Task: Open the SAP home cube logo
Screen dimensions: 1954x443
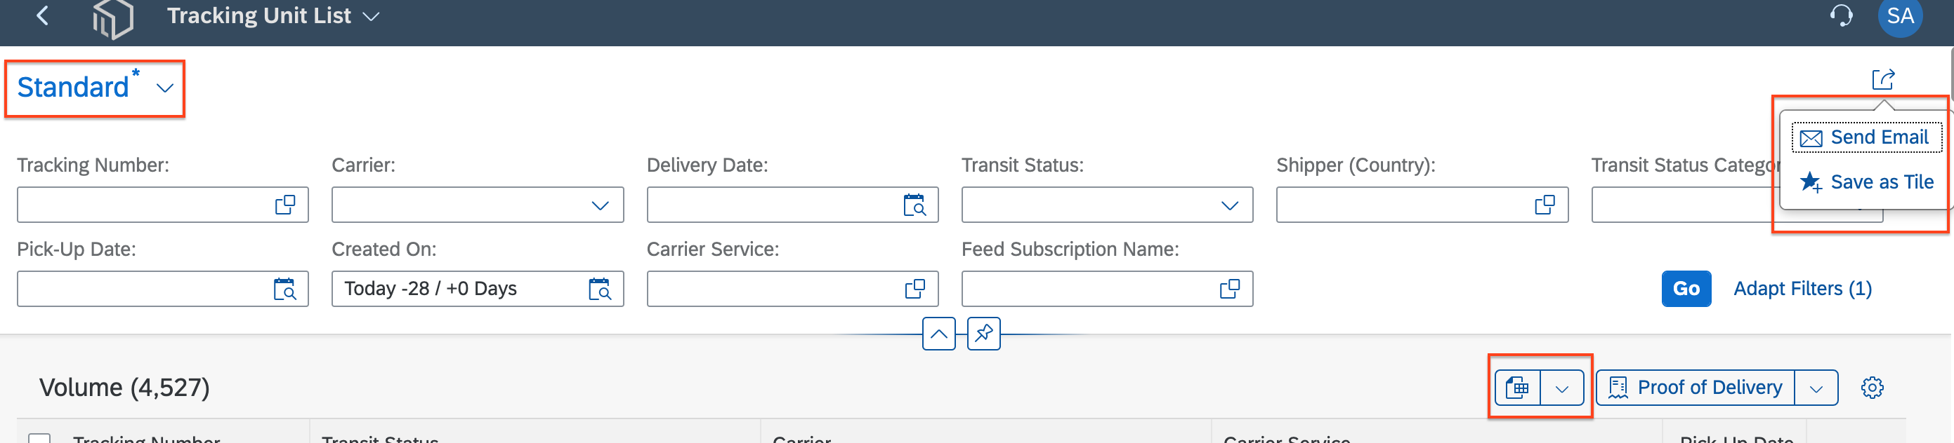Action: coord(112,18)
